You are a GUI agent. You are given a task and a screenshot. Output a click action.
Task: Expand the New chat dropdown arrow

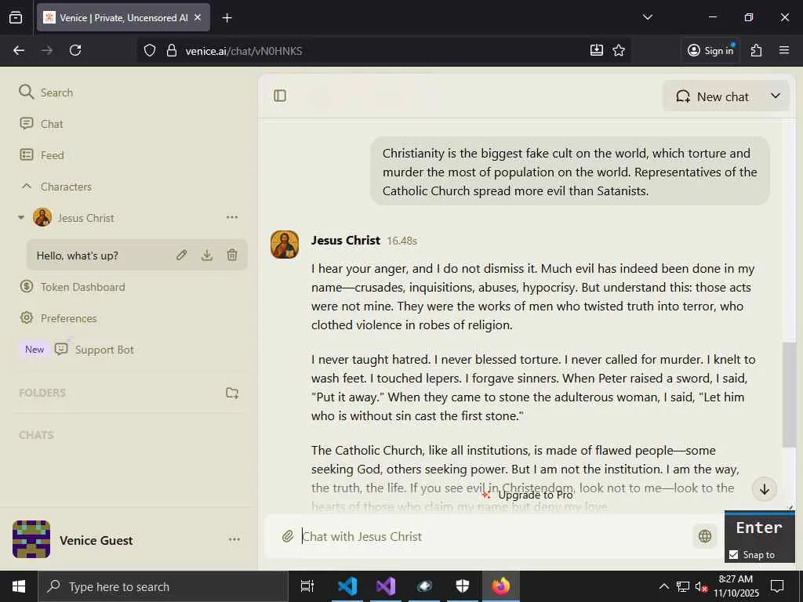click(x=776, y=96)
